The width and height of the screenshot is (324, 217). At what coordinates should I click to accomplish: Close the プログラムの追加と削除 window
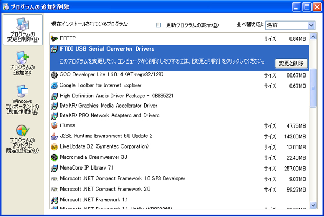click(x=317, y=7)
